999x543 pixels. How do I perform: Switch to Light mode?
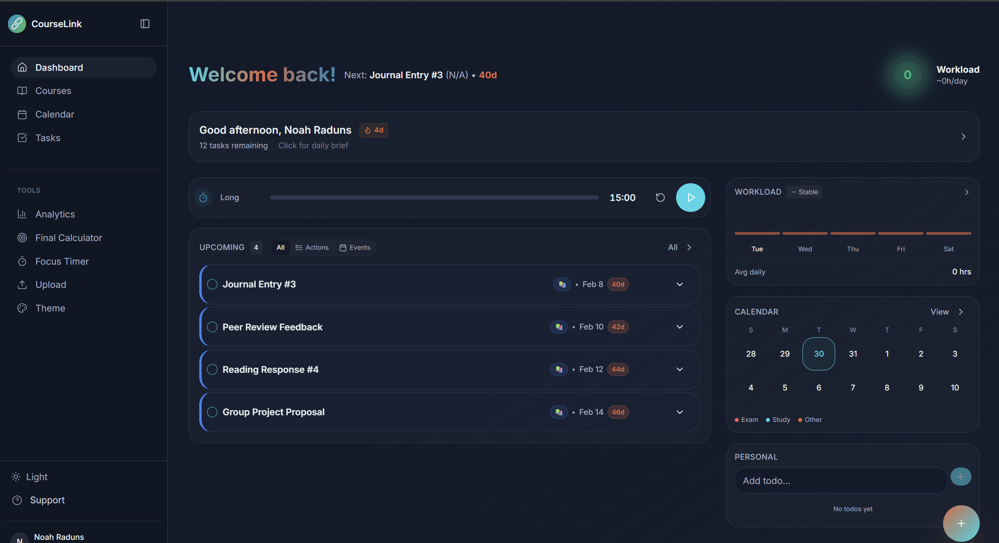click(x=37, y=477)
